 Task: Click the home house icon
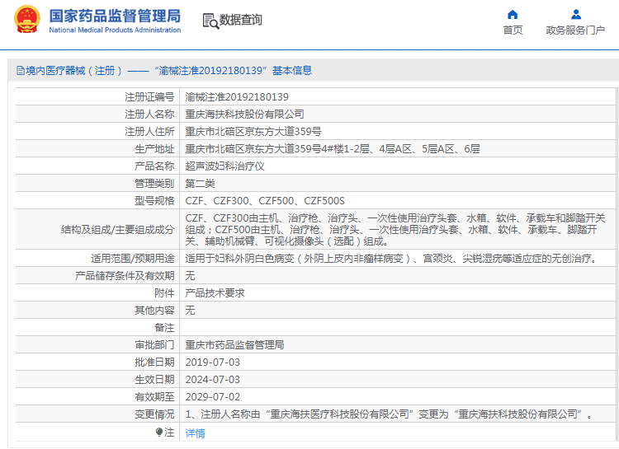pos(513,14)
